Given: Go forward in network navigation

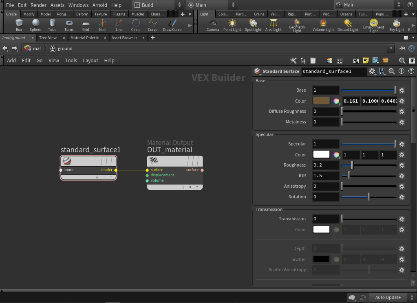Looking at the screenshot, I should pyautogui.click(x=15, y=48).
